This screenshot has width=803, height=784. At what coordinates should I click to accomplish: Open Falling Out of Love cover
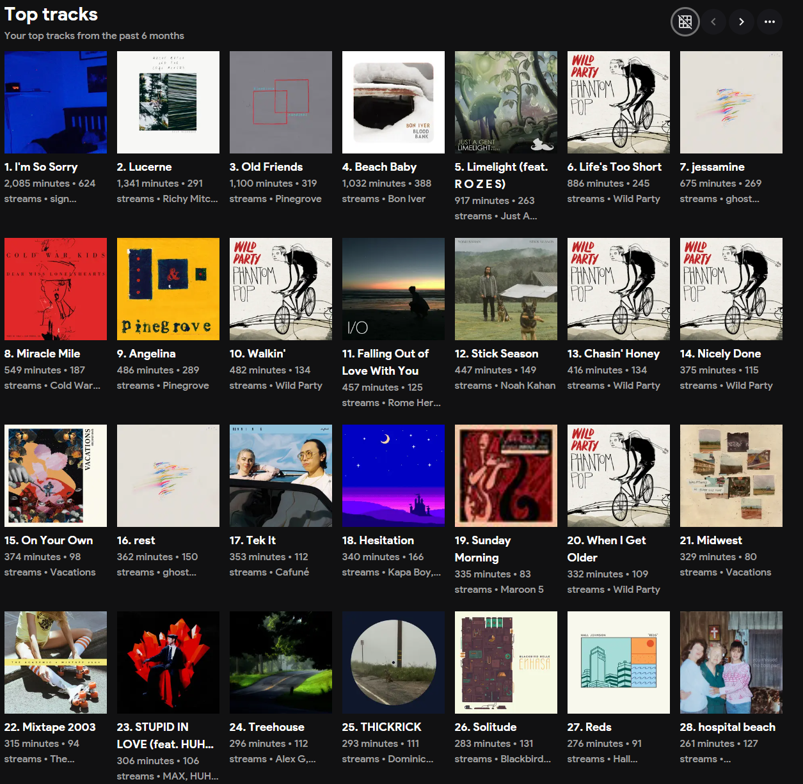coord(394,289)
